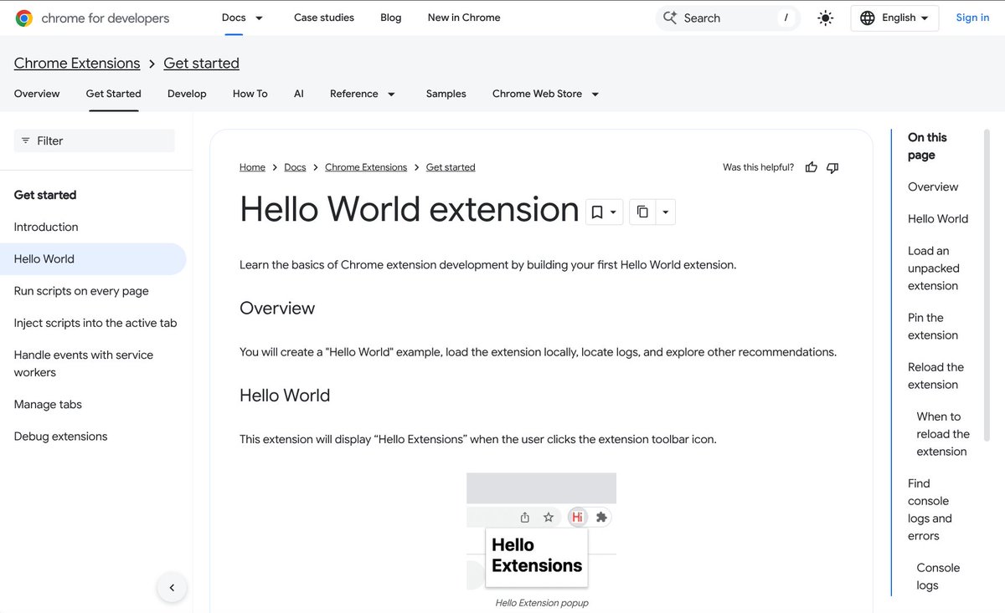Open the dropdown arrow beside copy icon
Image resolution: width=1005 pixels, height=613 pixels.
tap(665, 212)
